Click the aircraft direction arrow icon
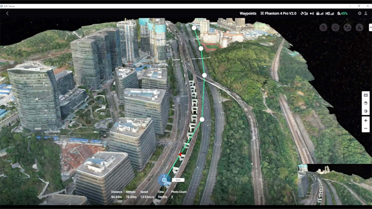 (359, 27)
